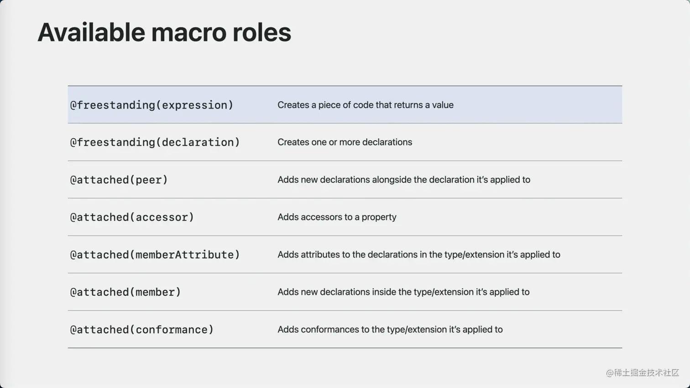Click 'Adds accessors to a property' text

pyautogui.click(x=337, y=217)
